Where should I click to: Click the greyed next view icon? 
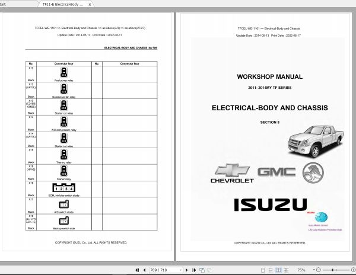point(209,270)
